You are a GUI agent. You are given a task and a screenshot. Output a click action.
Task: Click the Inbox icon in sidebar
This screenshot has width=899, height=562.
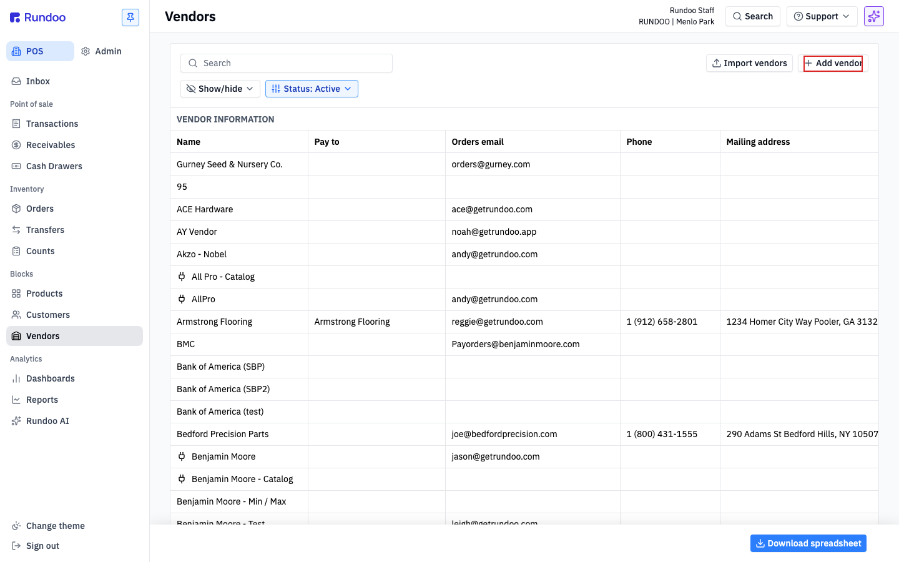tap(16, 81)
